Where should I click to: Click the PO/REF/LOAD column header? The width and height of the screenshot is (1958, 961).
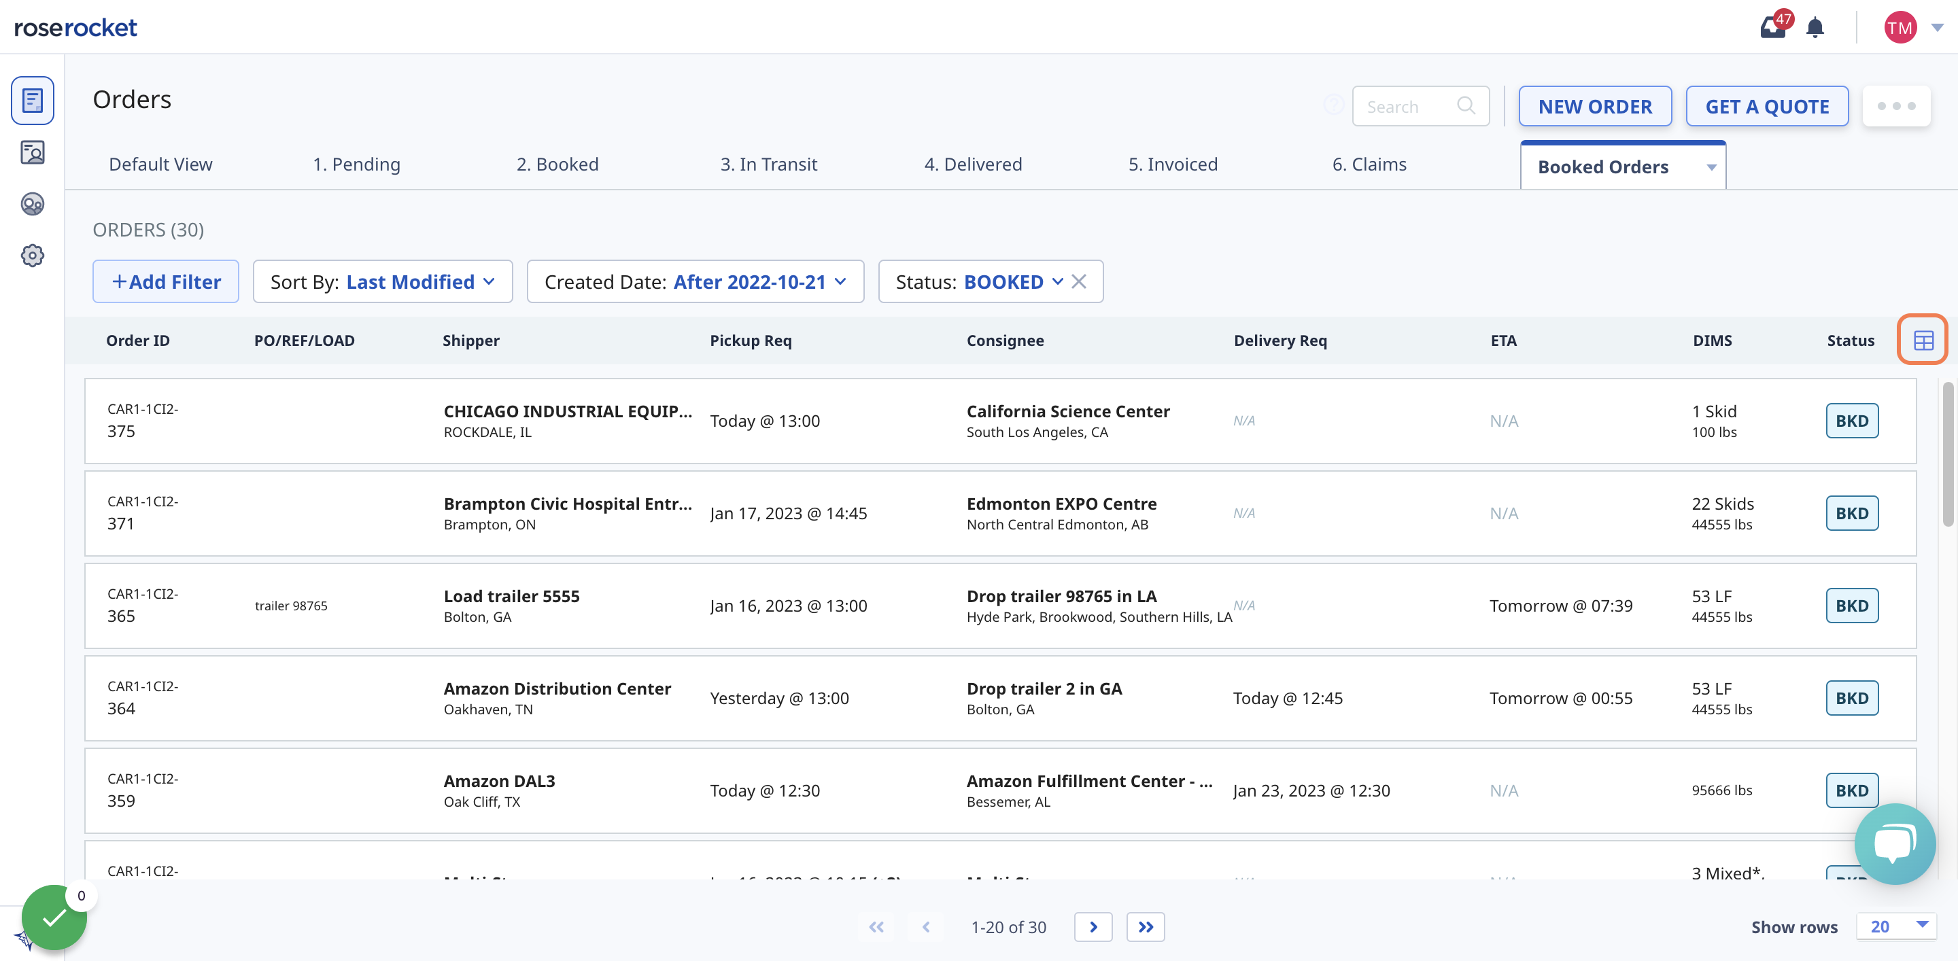[x=304, y=340]
